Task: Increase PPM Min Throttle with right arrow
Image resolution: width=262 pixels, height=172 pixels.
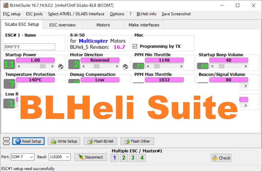Action: pos(181,66)
